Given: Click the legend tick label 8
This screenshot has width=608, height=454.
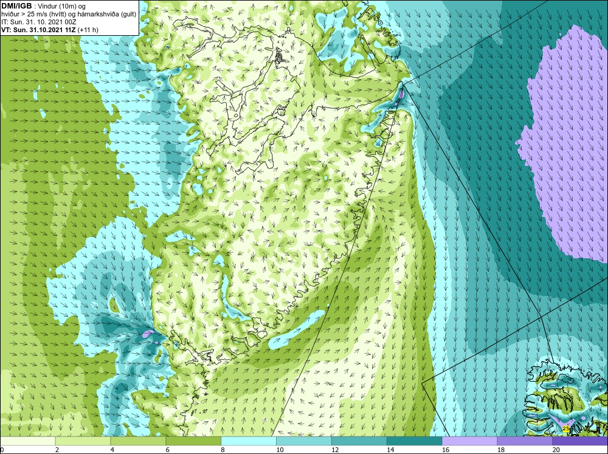Looking at the screenshot, I should coord(223,450).
